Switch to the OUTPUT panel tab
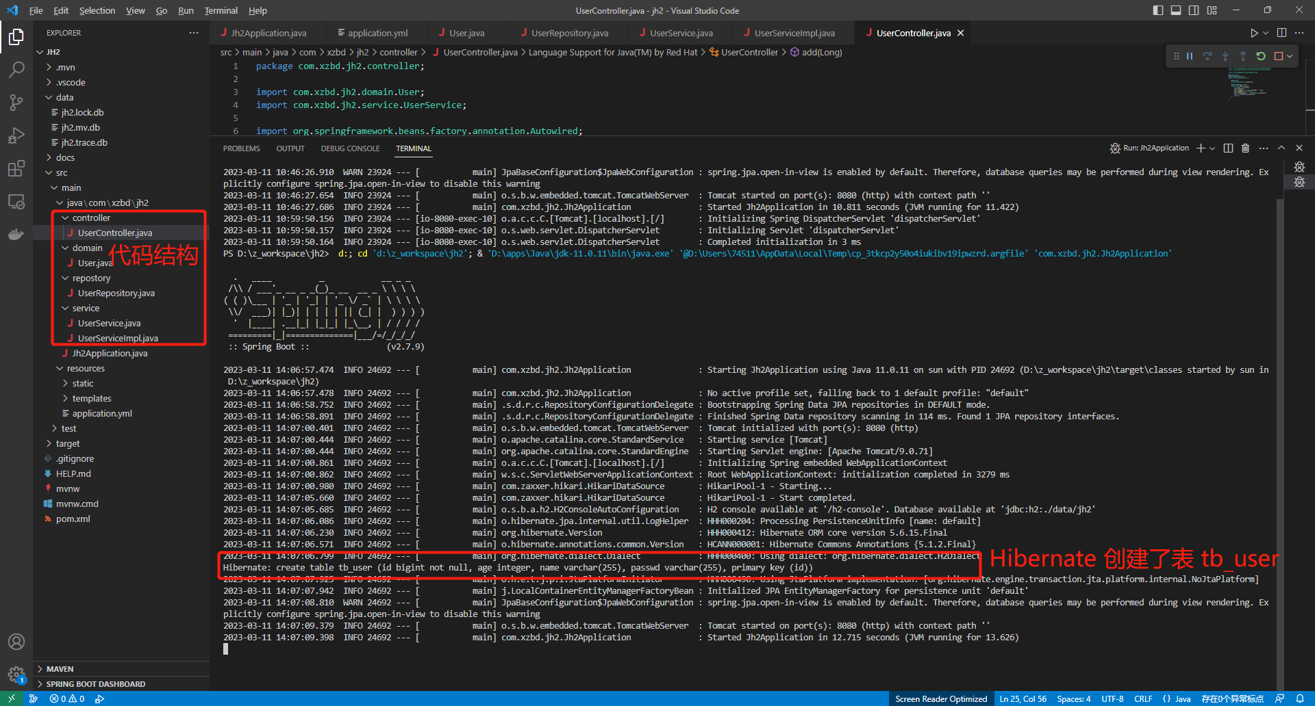 290,148
